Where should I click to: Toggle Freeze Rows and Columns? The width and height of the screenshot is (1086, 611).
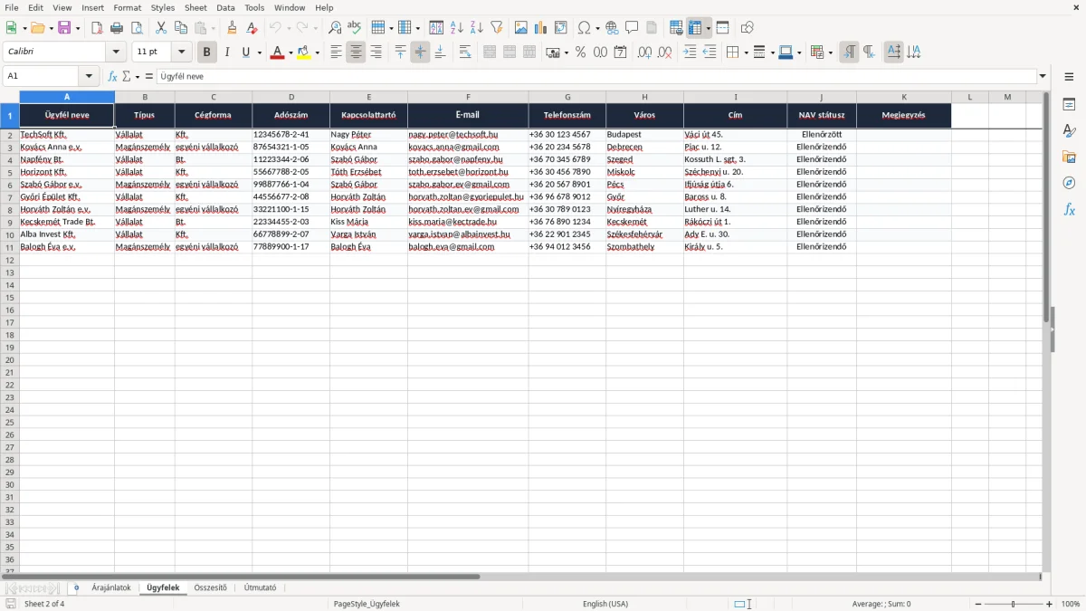695,28
